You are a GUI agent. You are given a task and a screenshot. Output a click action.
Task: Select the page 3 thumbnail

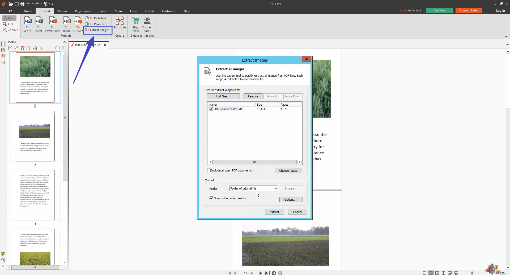35,195
